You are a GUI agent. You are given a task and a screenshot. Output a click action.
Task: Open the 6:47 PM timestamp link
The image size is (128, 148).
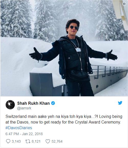click(12, 134)
